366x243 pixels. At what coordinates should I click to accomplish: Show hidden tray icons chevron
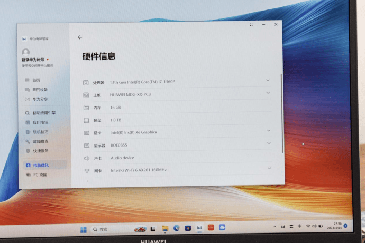click(x=274, y=227)
